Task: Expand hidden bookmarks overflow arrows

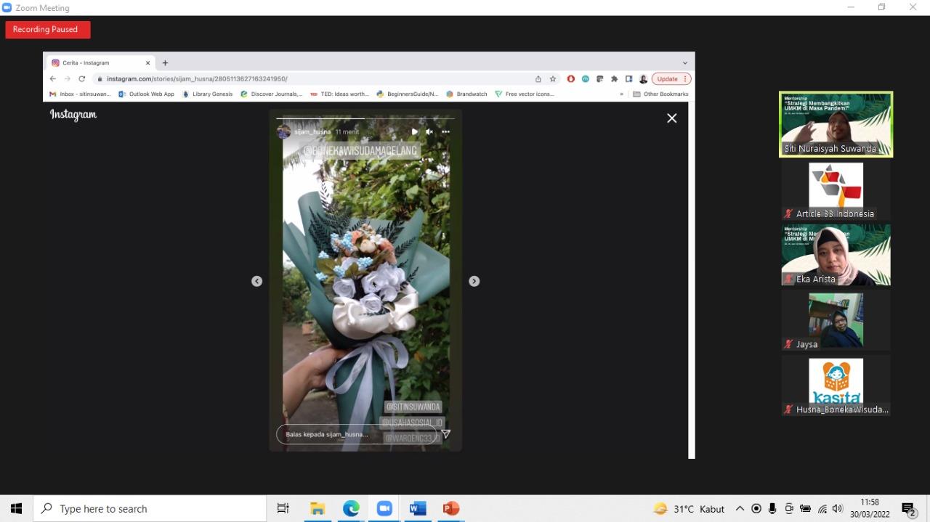Action: coord(621,94)
